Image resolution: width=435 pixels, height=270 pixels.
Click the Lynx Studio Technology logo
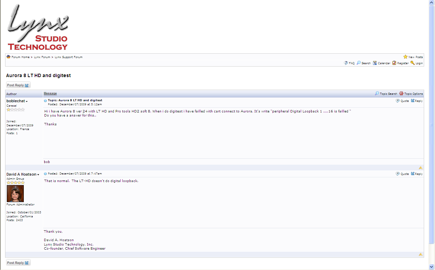point(38,27)
